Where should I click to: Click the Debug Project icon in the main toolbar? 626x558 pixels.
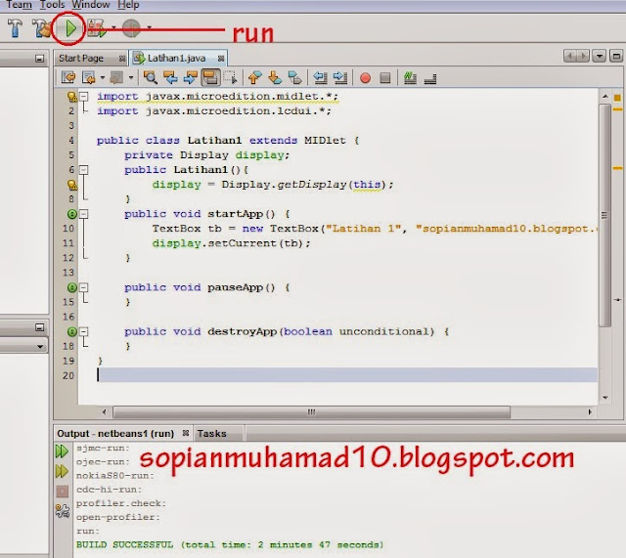(x=97, y=28)
